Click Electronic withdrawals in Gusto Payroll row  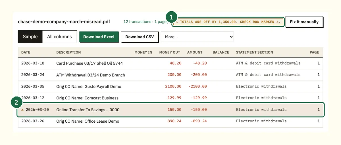261,86
